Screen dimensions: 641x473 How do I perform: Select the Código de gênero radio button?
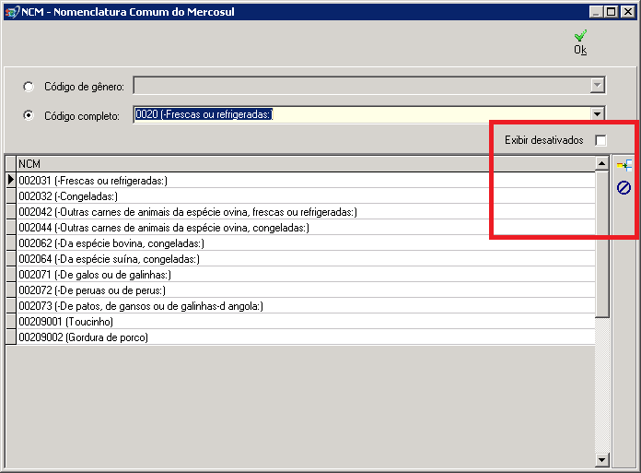tap(29, 87)
